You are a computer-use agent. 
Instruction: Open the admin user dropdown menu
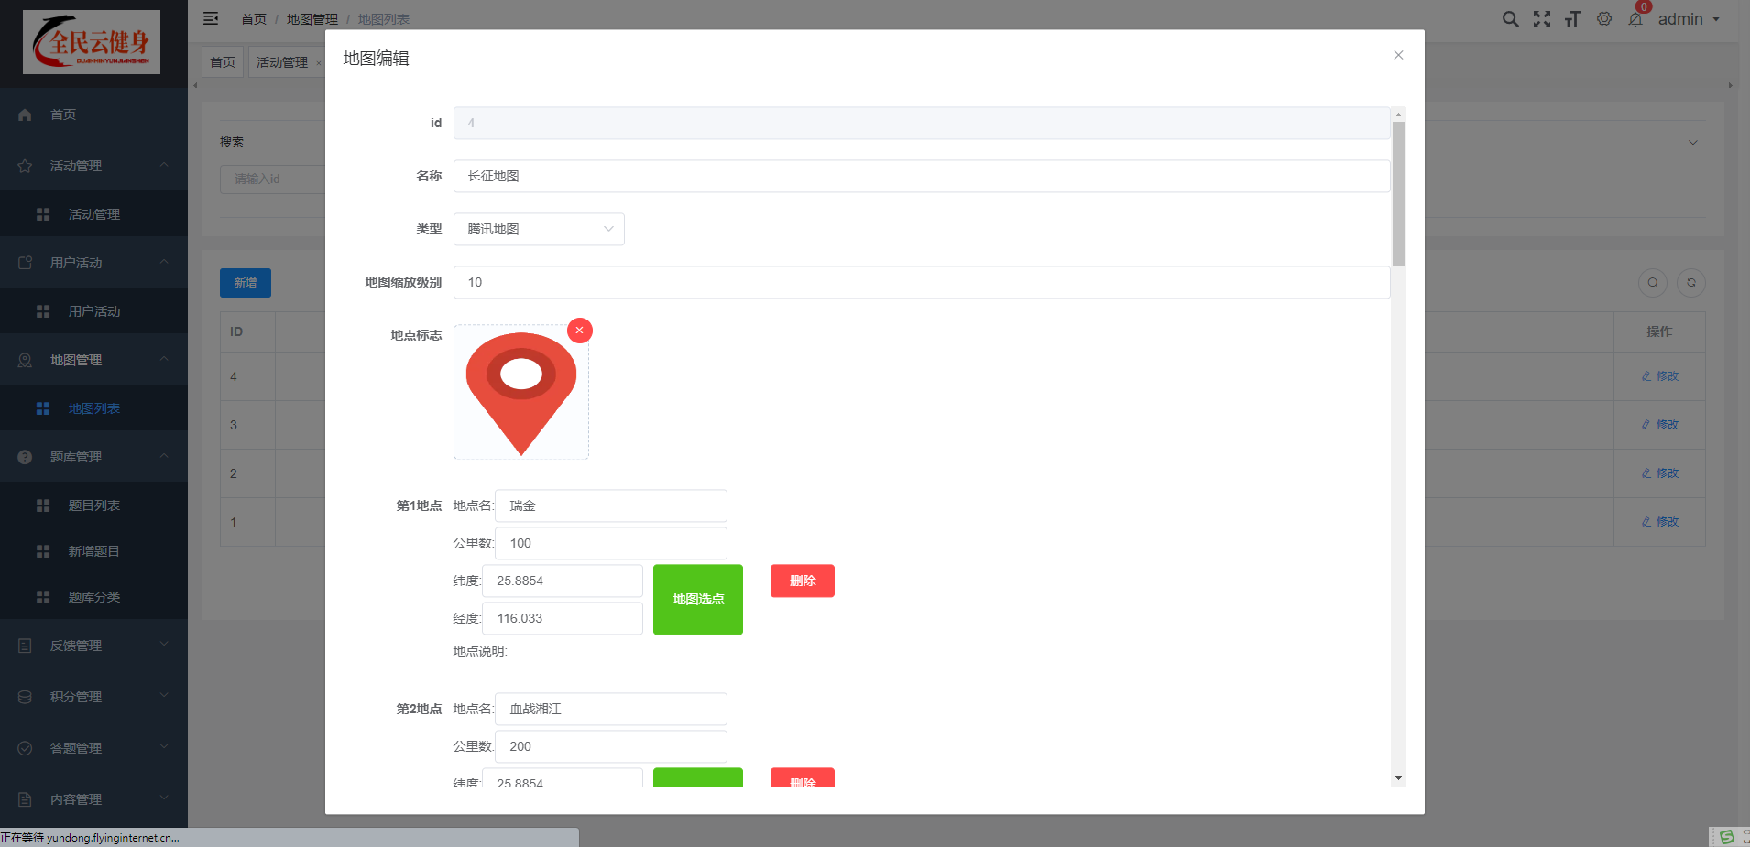click(1688, 19)
